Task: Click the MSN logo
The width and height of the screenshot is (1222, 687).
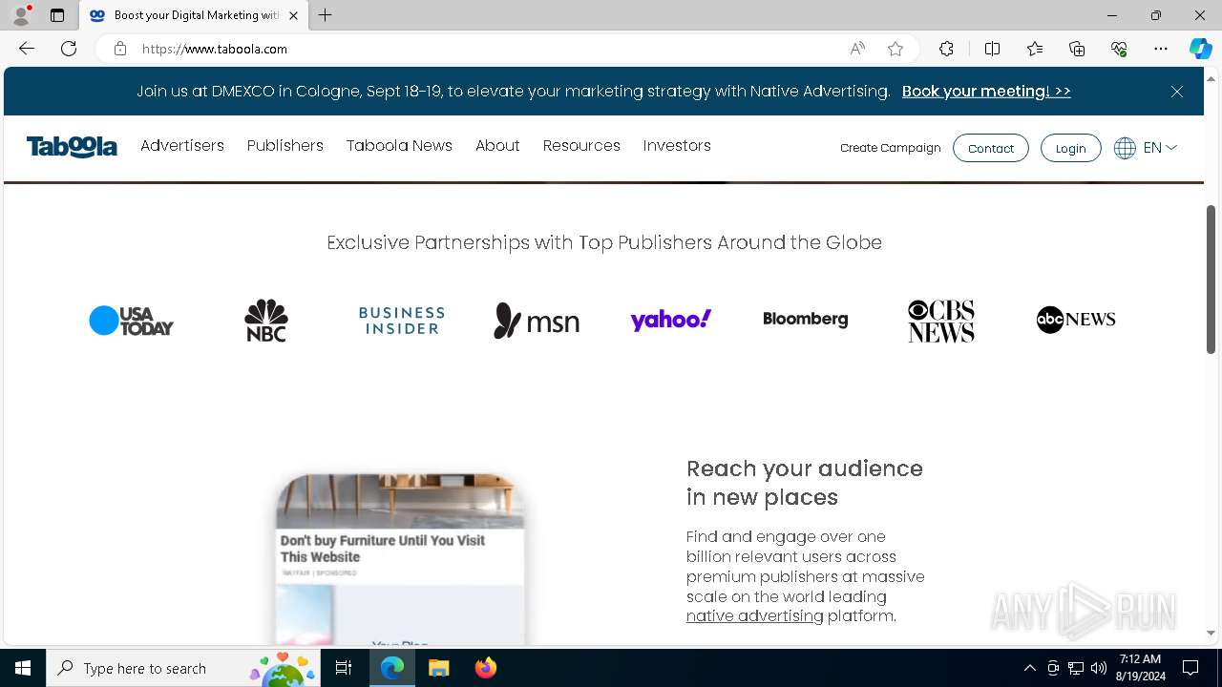Action: point(537,321)
